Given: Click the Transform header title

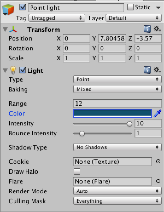Looking at the screenshot, I should click(43, 30).
